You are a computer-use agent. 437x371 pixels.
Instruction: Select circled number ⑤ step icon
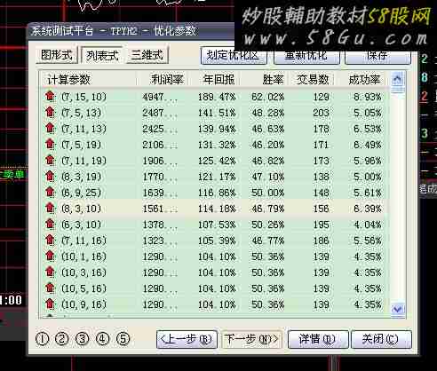[x=123, y=339]
